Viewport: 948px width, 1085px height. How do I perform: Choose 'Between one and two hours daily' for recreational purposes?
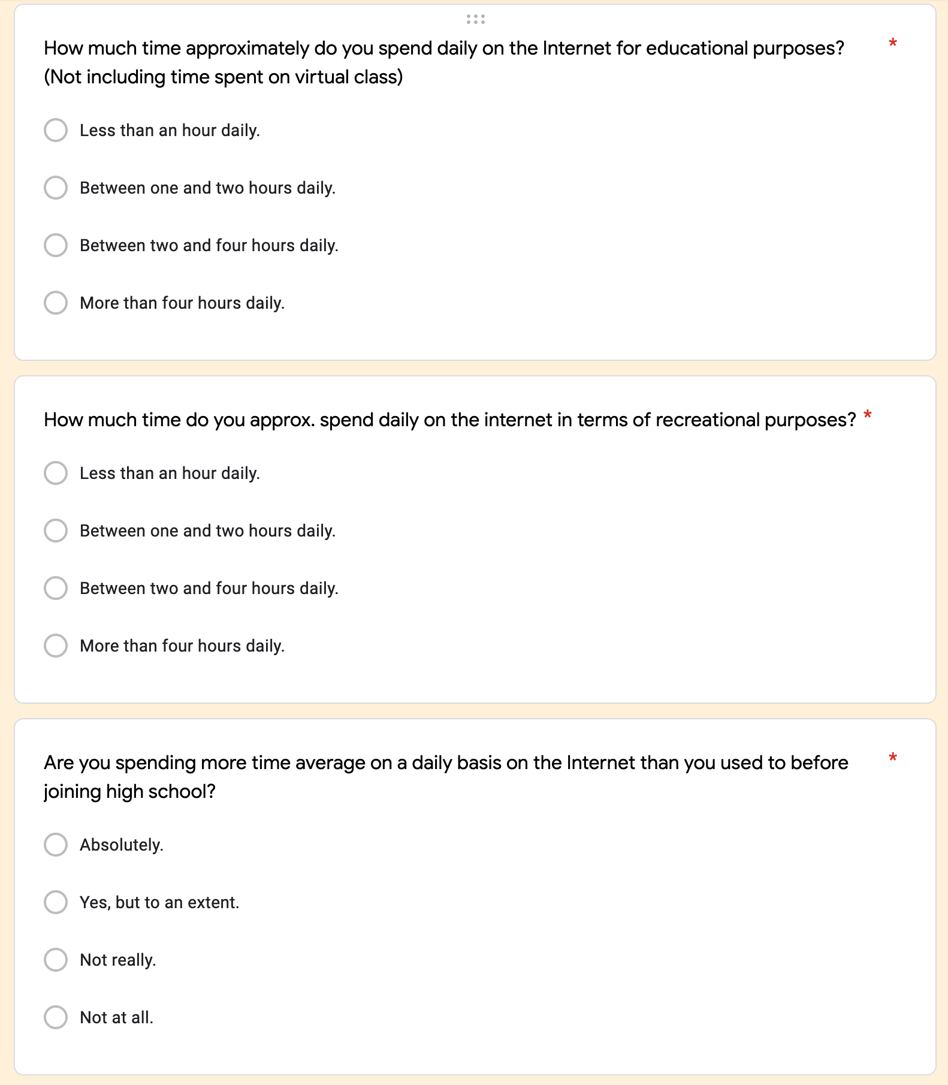click(x=56, y=531)
